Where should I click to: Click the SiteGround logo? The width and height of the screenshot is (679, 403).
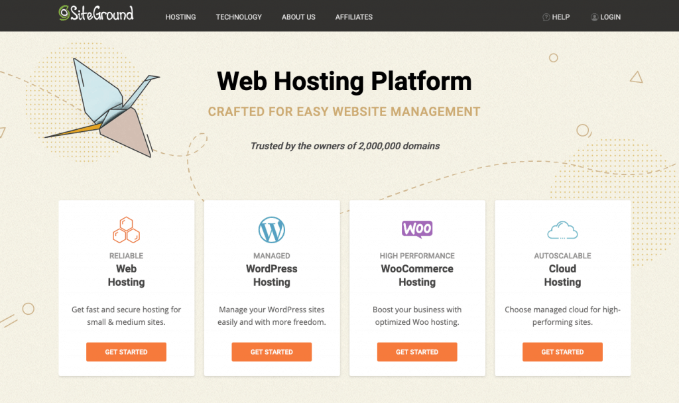(96, 13)
